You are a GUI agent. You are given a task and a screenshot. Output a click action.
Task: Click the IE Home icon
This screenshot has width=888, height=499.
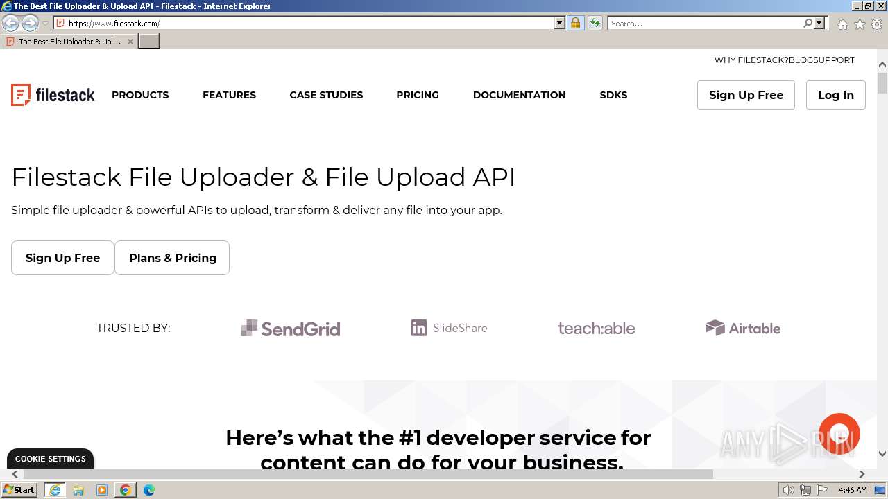point(842,24)
